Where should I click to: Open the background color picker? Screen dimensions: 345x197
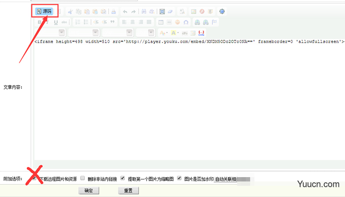[x=175, y=33]
